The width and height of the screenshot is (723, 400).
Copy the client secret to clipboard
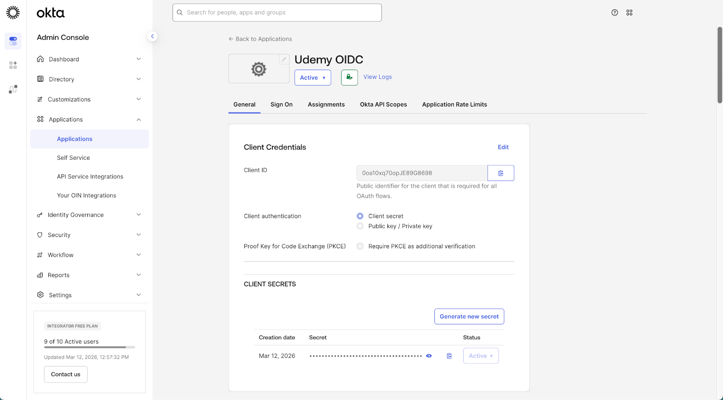tap(449, 356)
